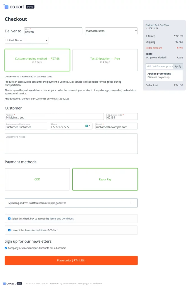Select Razor Pay payment method

pos(105,179)
